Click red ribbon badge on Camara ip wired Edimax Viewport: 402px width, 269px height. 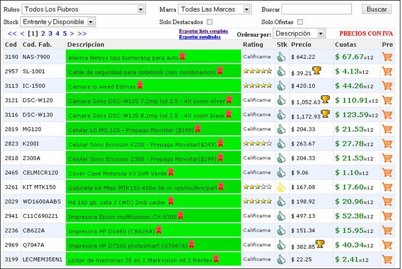(x=140, y=85)
